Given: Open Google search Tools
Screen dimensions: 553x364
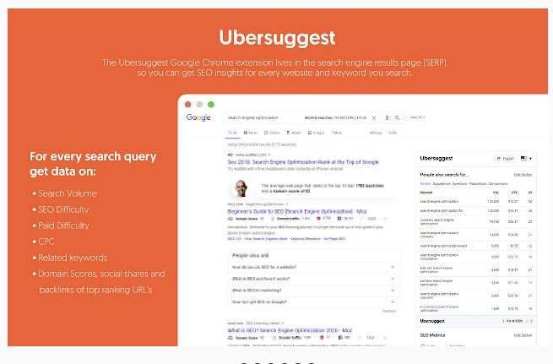Looking at the screenshot, I should tap(393, 133).
